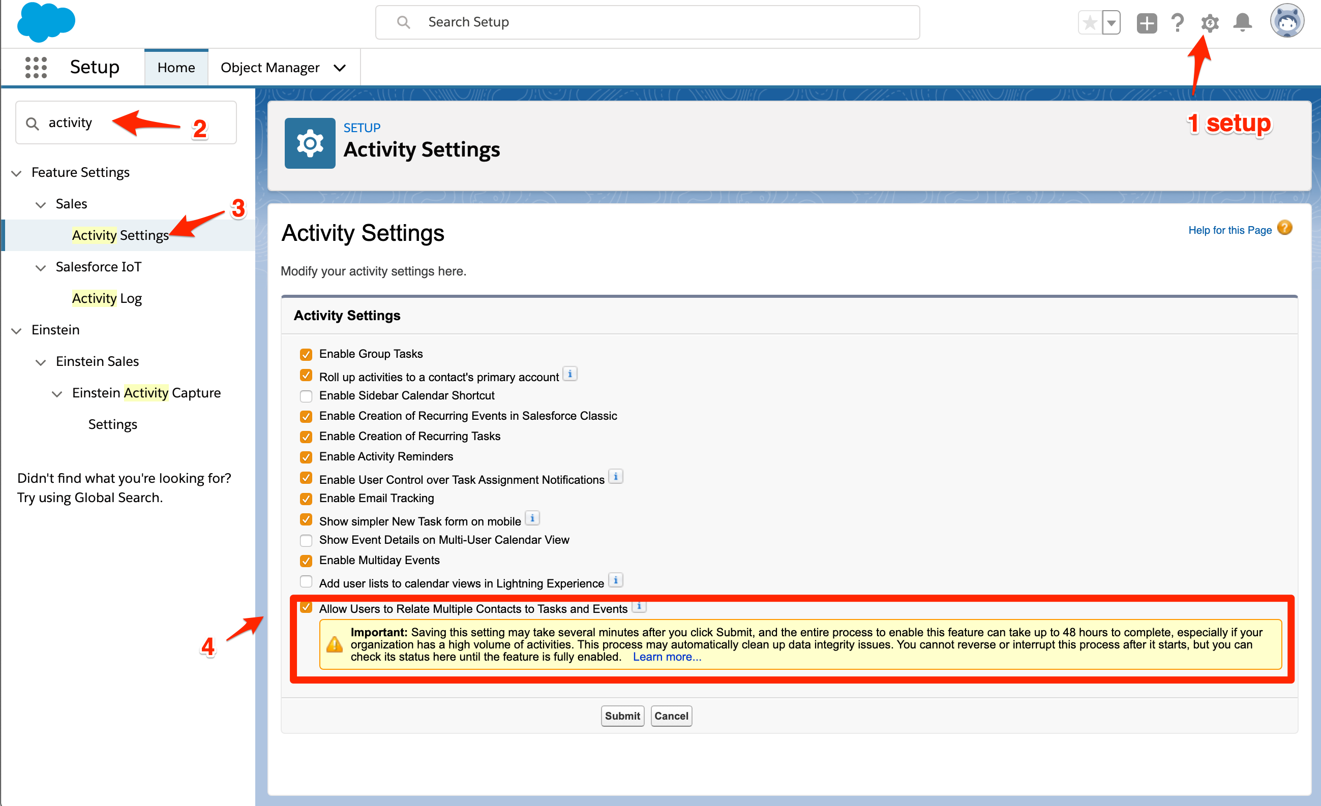Viewport: 1321px width, 806px height.
Task: Toggle Allow Users to Relate Multiple Contacts
Action: pyautogui.click(x=306, y=607)
